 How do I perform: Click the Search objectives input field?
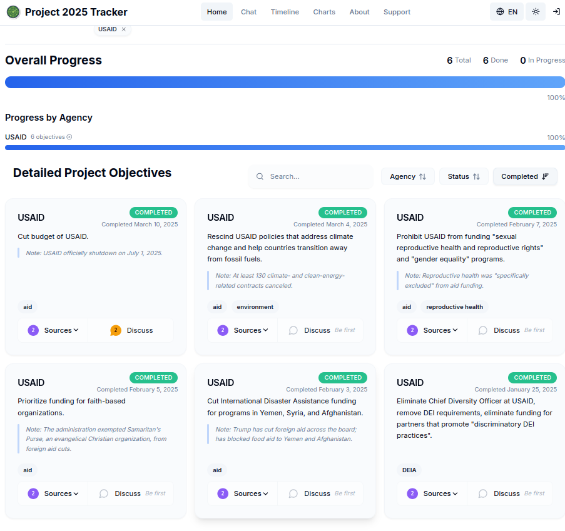pyautogui.click(x=310, y=176)
